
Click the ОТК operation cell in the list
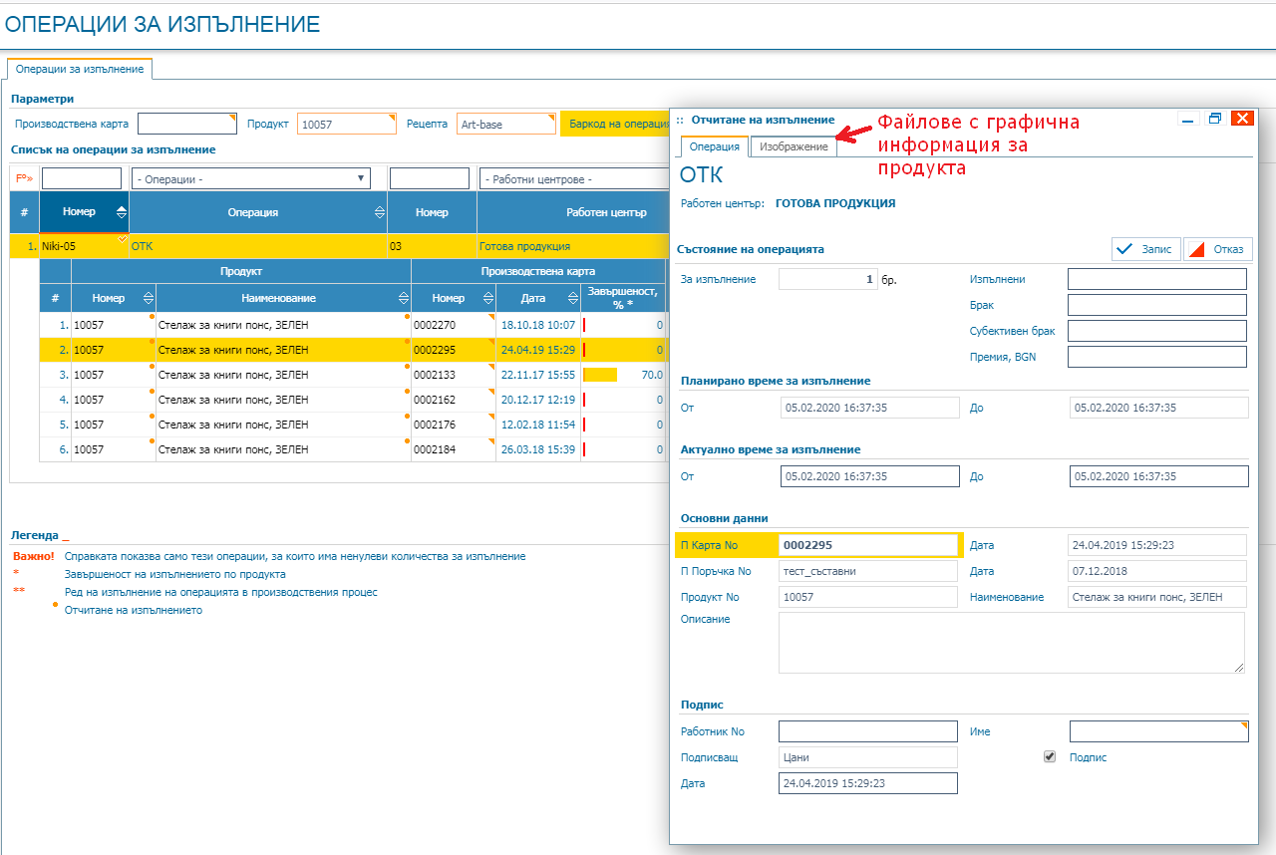[x=258, y=246]
